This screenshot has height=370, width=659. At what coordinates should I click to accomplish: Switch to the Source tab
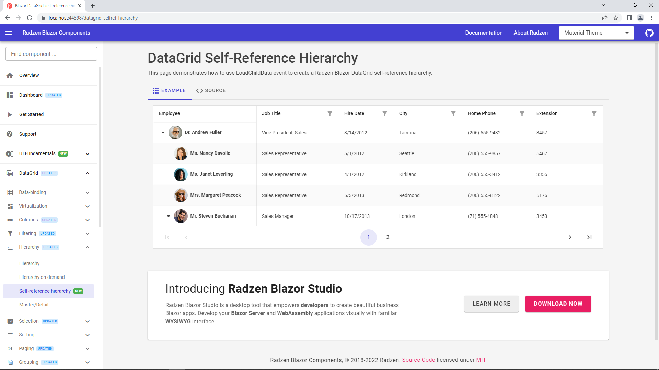click(x=211, y=91)
